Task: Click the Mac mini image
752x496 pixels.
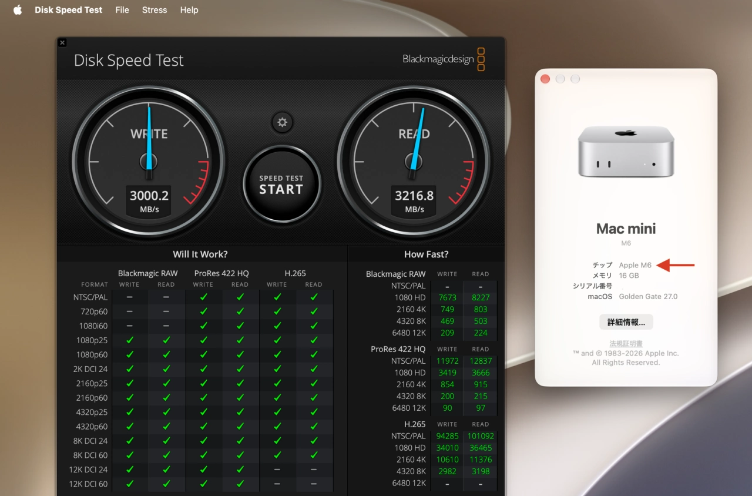Action: [x=626, y=150]
